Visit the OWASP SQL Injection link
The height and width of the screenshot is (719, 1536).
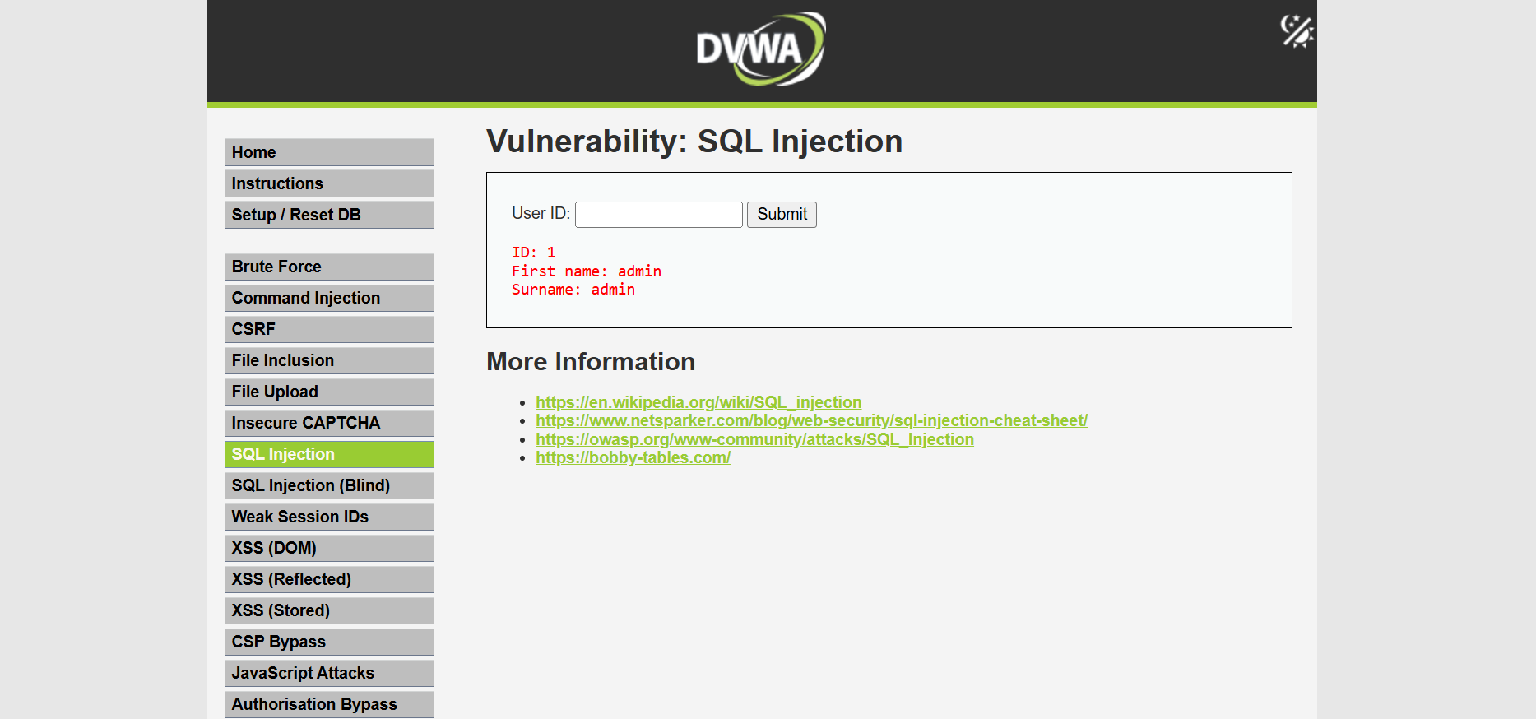pos(754,439)
